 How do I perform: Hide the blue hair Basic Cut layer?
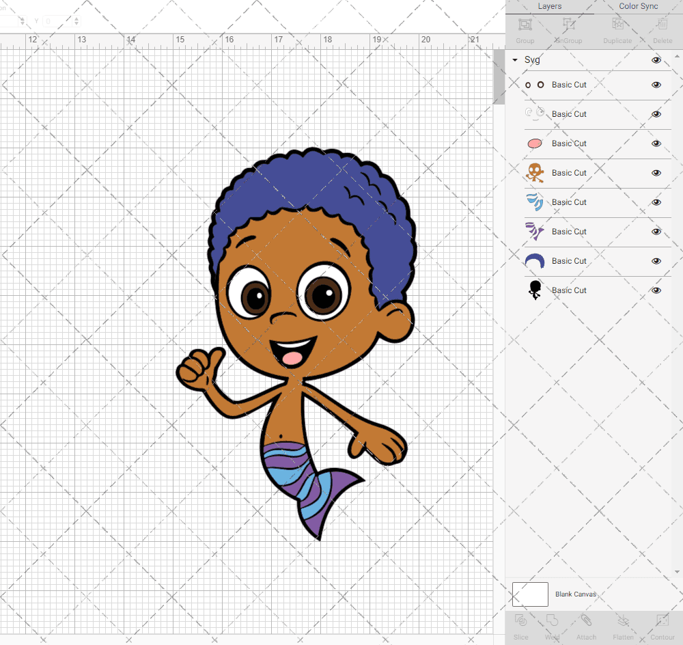656,261
